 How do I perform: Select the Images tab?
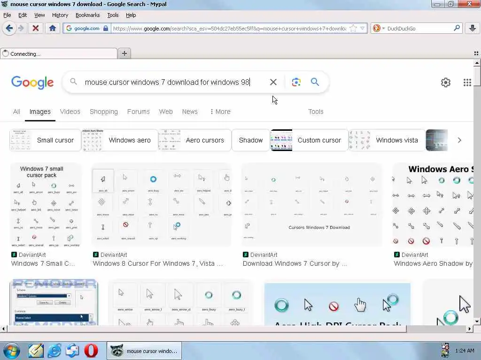[x=40, y=112]
